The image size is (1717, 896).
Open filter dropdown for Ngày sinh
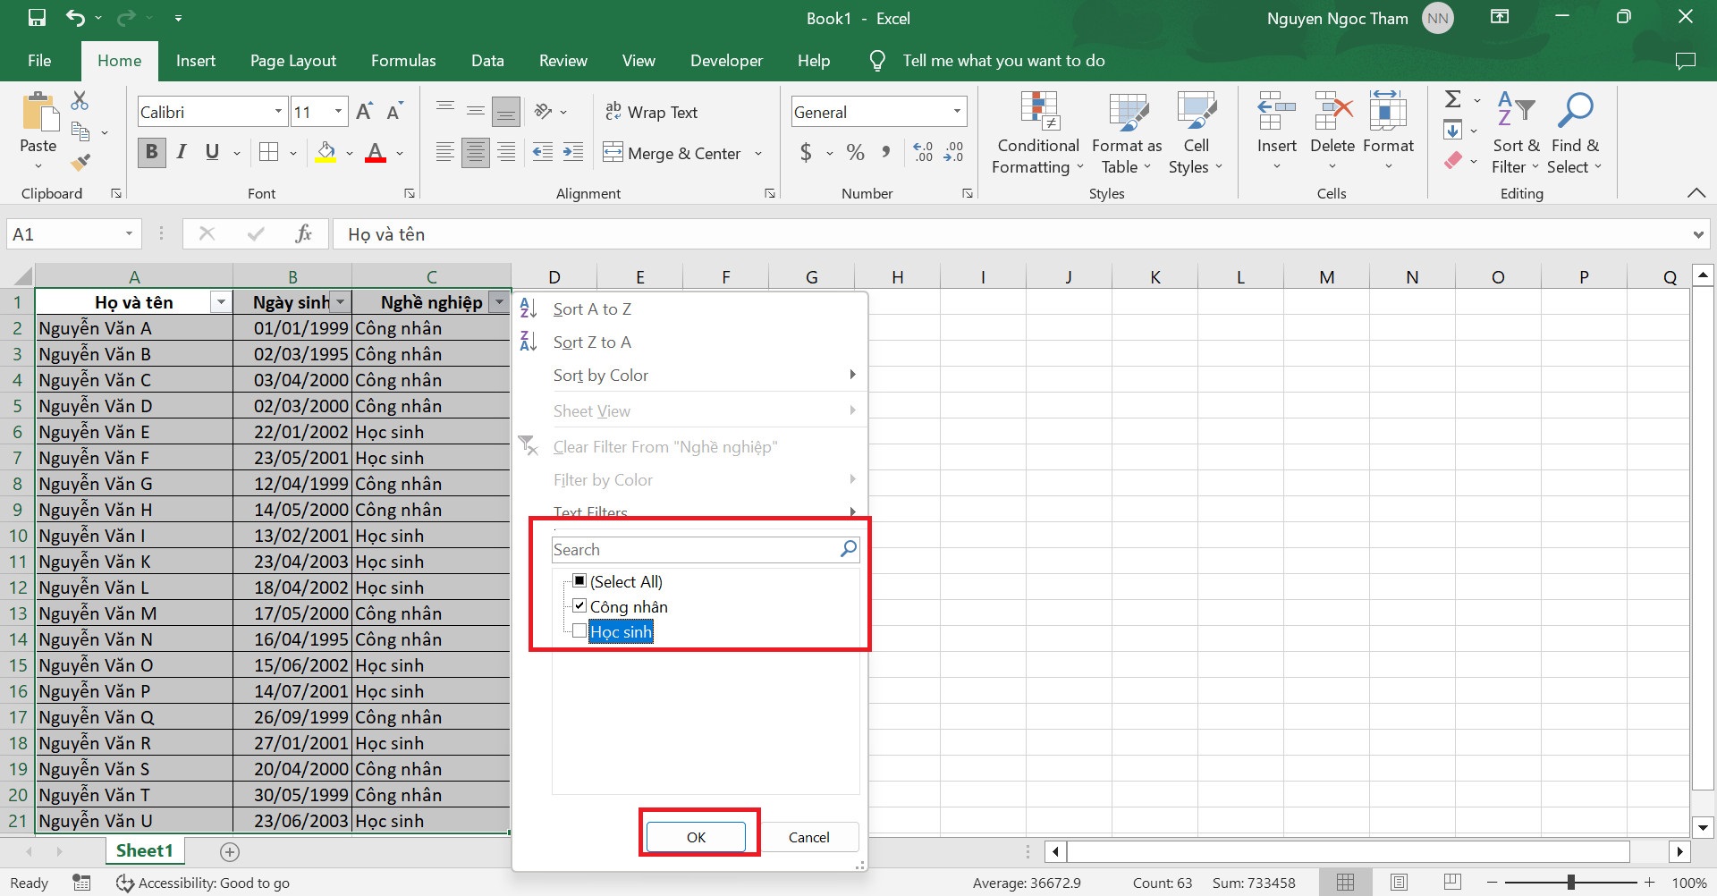click(x=340, y=302)
